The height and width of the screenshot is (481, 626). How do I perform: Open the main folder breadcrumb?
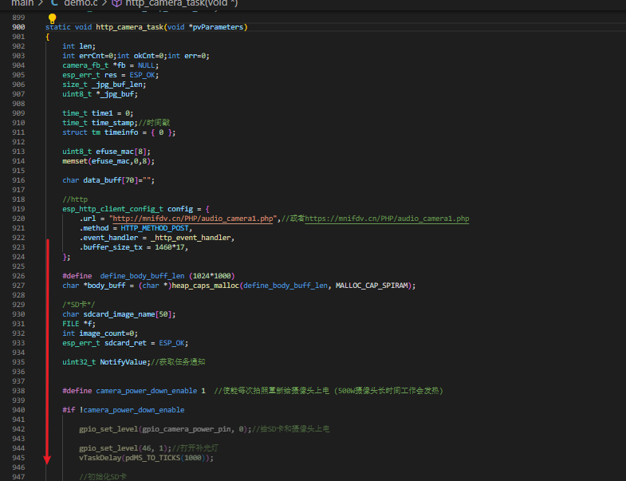coord(22,3)
